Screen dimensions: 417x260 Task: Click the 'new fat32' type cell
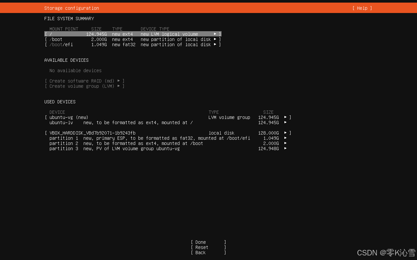tap(124, 45)
